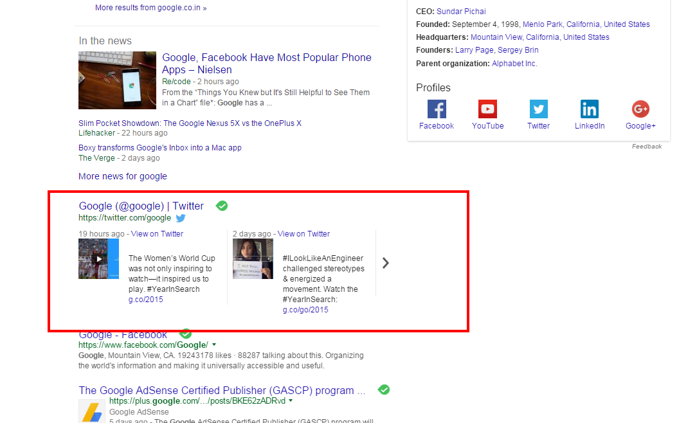Open the g.co/2015 link in tweet
Image resolution: width=688 pixels, height=423 pixels.
pyautogui.click(x=146, y=300)
